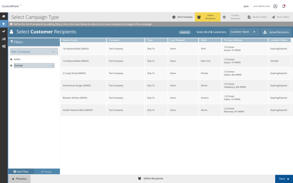Remove the Exempt filter with X
This screenshot has width=293, height=183.
point(11,66)
